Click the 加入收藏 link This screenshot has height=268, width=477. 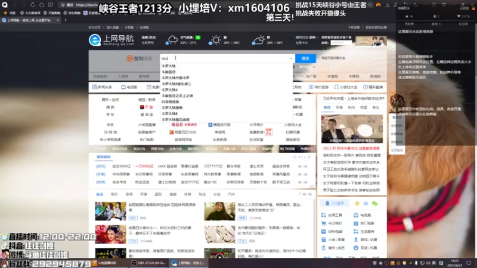(113, 27)
